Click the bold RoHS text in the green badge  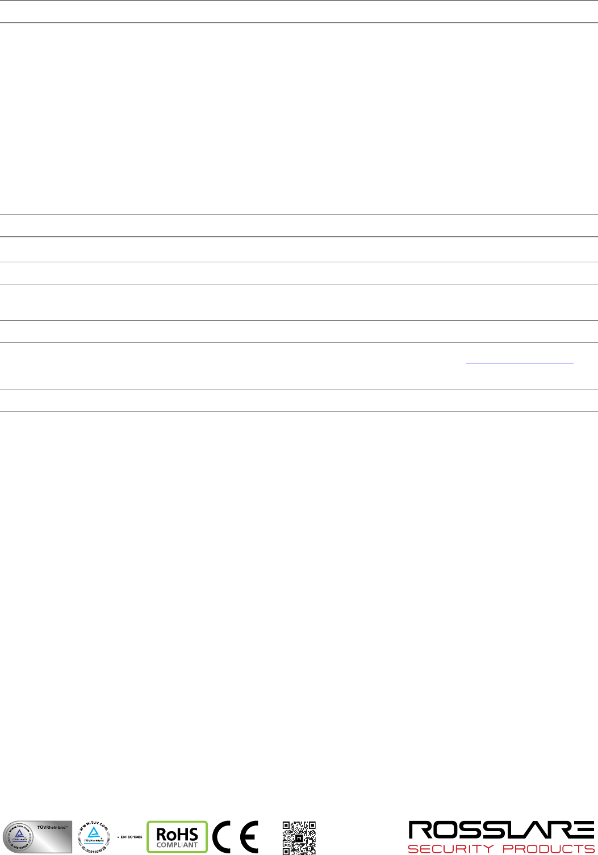177,835
